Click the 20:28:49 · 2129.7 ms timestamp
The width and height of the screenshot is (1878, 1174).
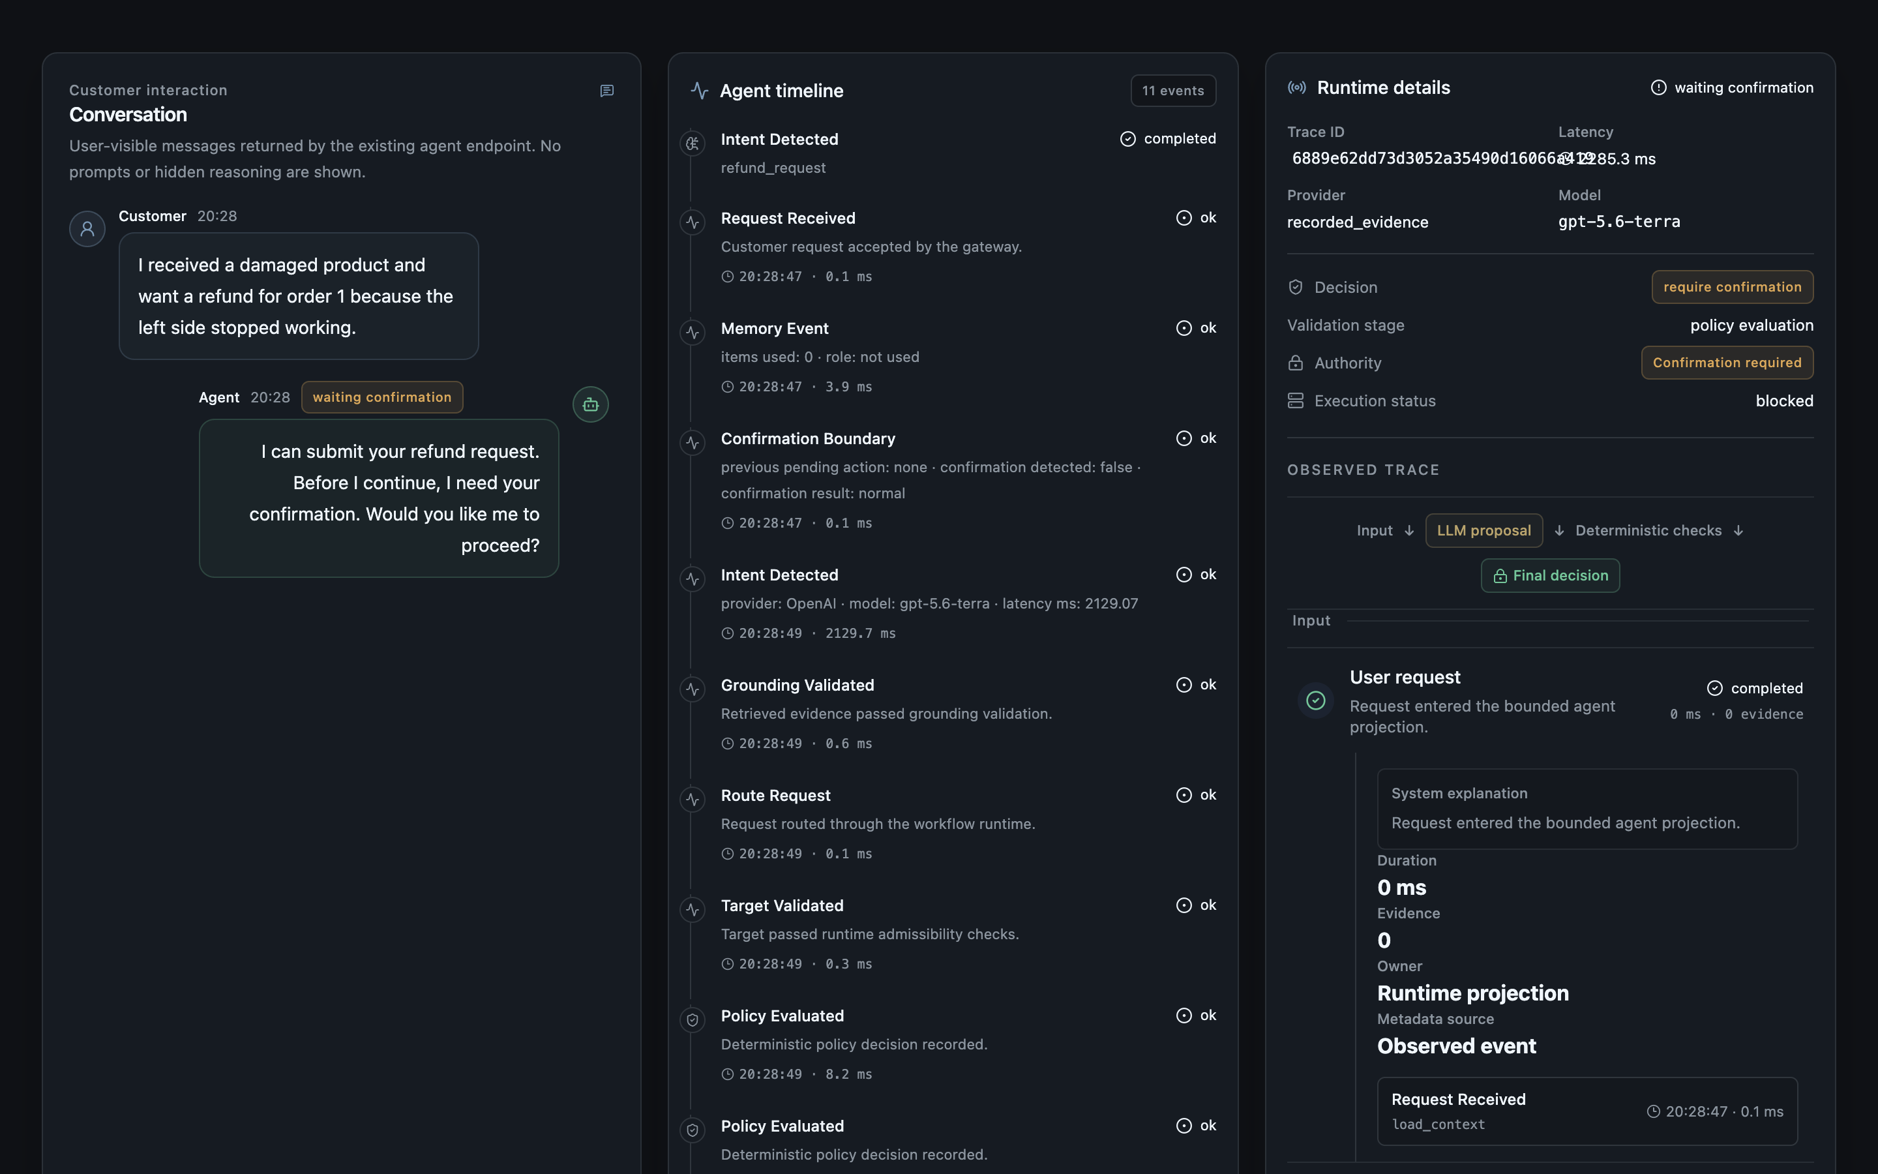(x=808, y=633)
